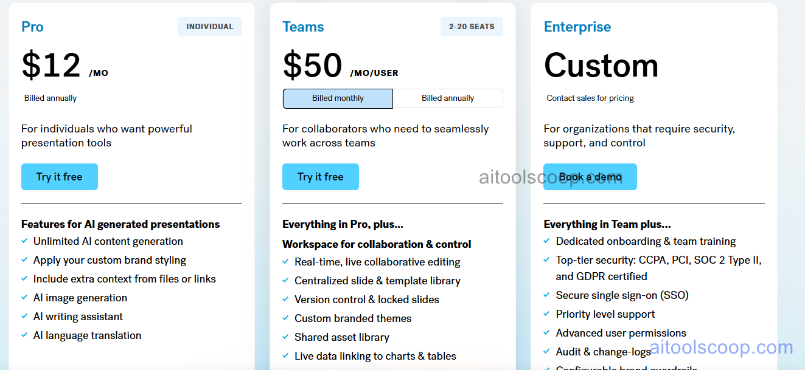The height and width of the screenshot is (370, 805).
Task: Click checkmark beside "Live data linking to charts & tables"
Action: point(285,356)
